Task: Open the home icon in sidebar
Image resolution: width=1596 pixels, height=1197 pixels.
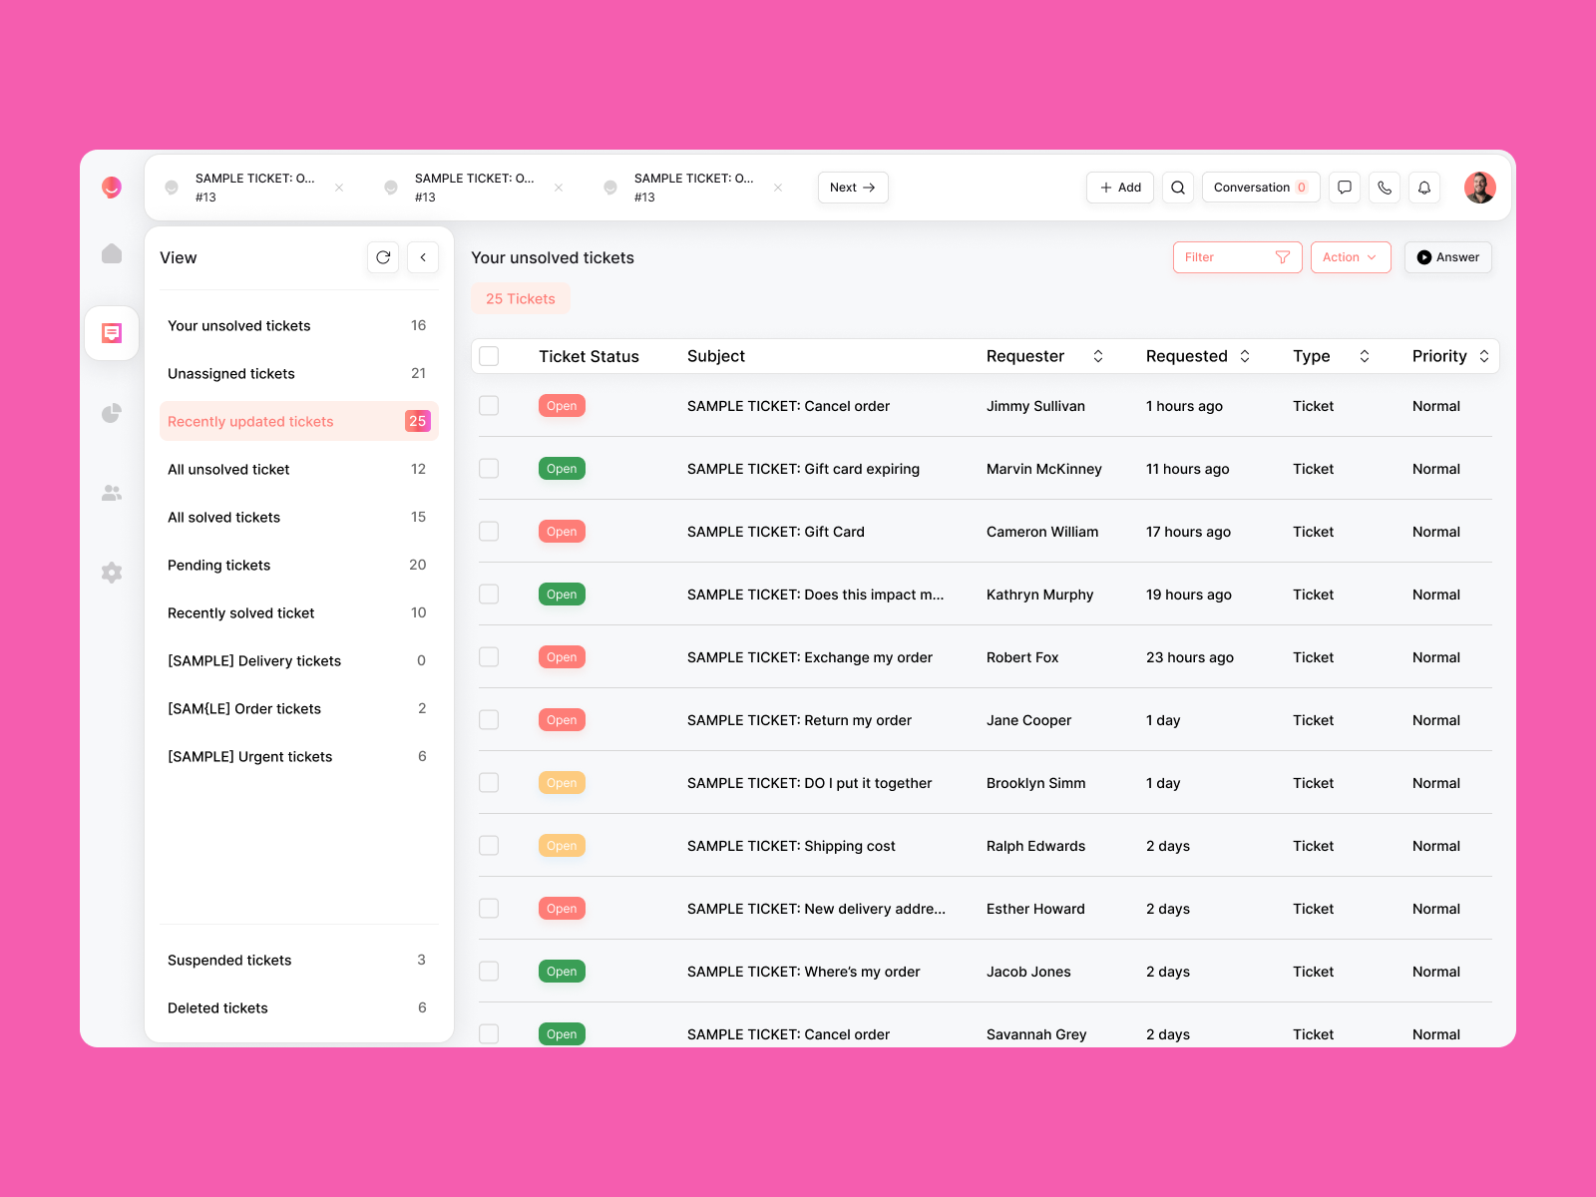Action: pos(112,254)
